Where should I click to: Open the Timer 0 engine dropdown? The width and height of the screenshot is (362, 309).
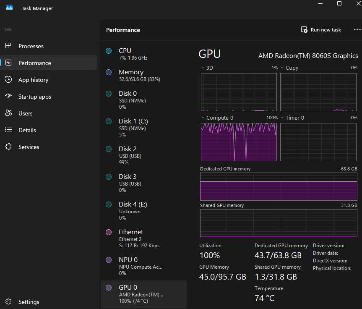[282, 118]
